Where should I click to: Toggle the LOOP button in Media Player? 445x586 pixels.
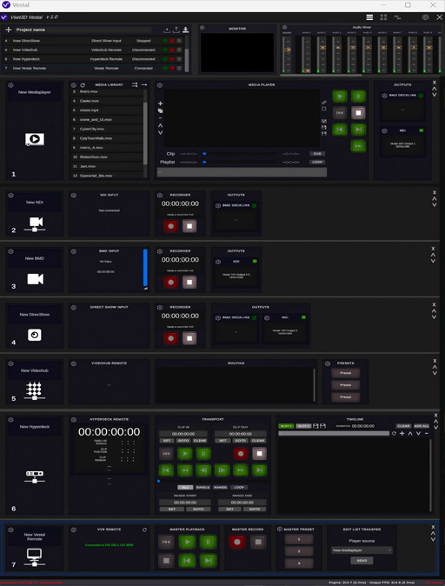click(317, 163)
